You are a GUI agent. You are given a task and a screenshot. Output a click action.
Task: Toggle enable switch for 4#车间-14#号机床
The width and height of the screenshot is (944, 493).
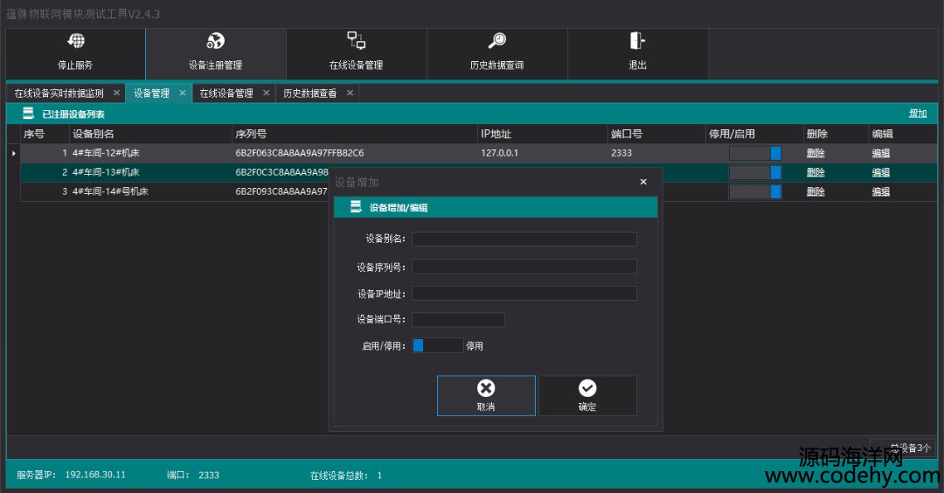755,191
